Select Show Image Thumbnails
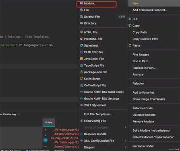The height and width of the screenshot is (151, 180). pos(149,99)
